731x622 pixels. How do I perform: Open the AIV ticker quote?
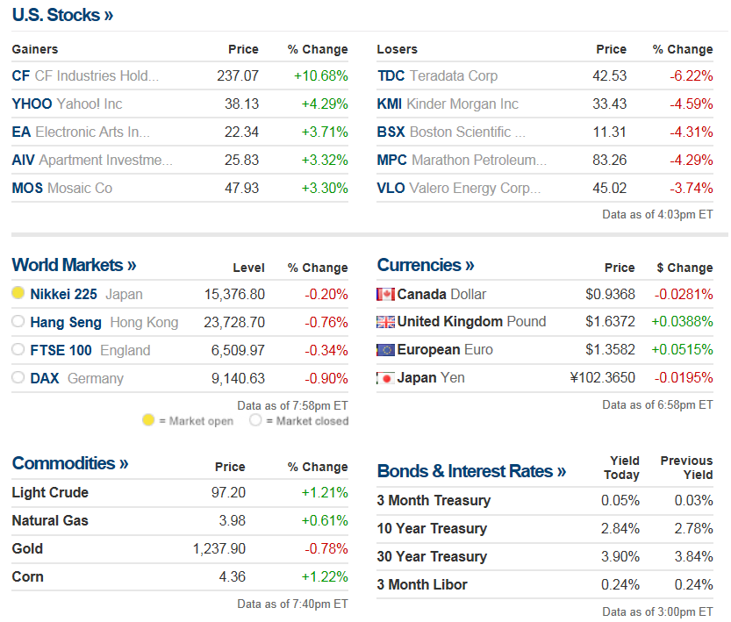pos(24,161)
